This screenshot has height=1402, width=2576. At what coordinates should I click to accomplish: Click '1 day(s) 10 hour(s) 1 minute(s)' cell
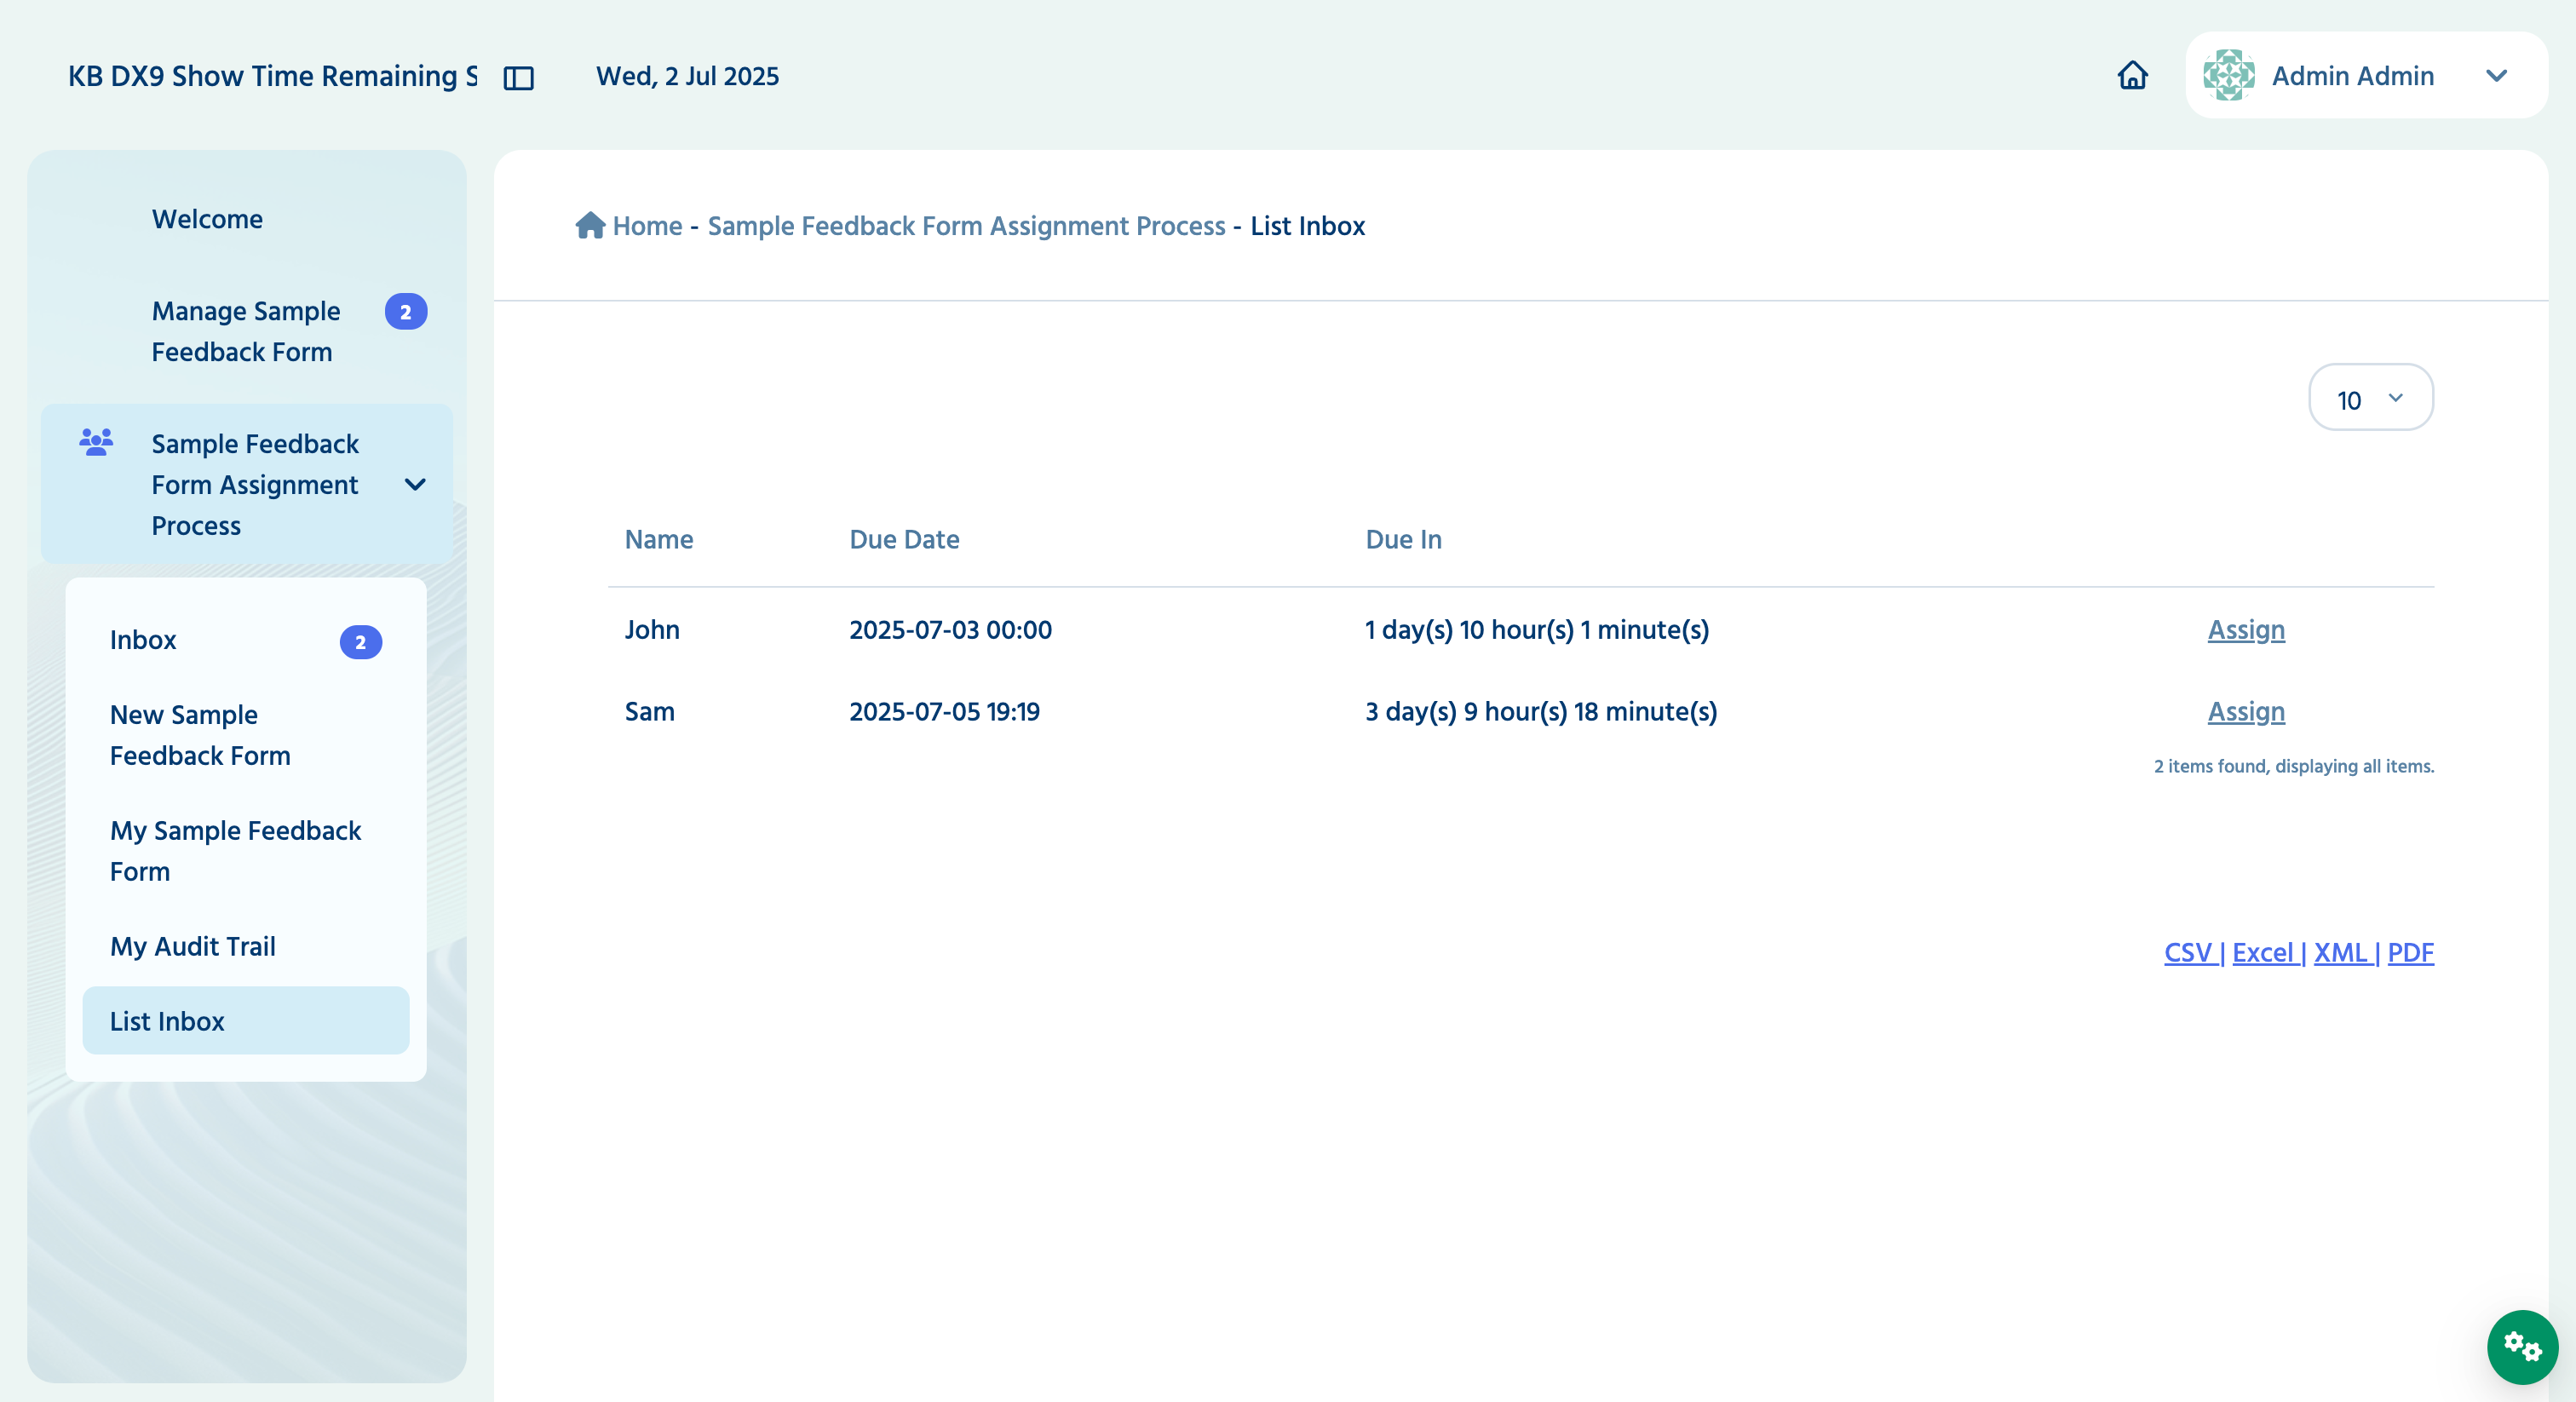coord(1537,630)
